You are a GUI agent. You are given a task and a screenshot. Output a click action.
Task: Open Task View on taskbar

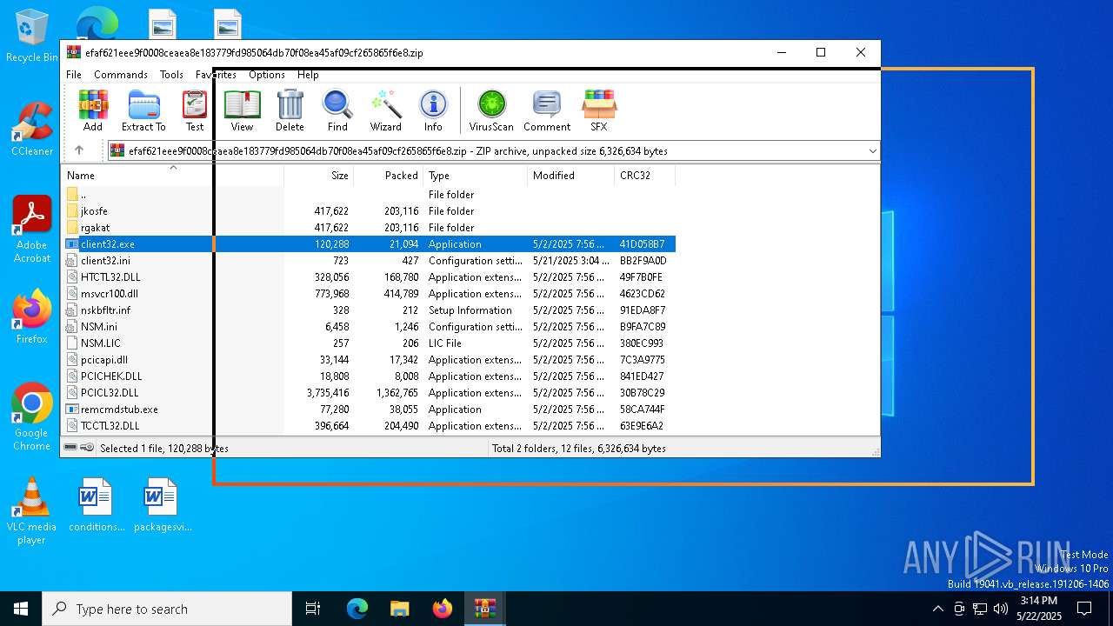313,609
